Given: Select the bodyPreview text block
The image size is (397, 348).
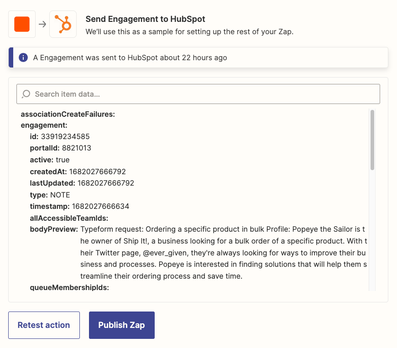Looking at the screenshot, I should click(x=224, y=253).
